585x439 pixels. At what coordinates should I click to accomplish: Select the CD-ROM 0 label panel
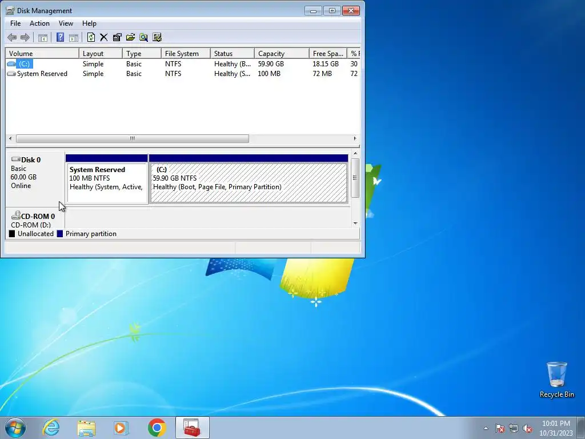point(35,218)
